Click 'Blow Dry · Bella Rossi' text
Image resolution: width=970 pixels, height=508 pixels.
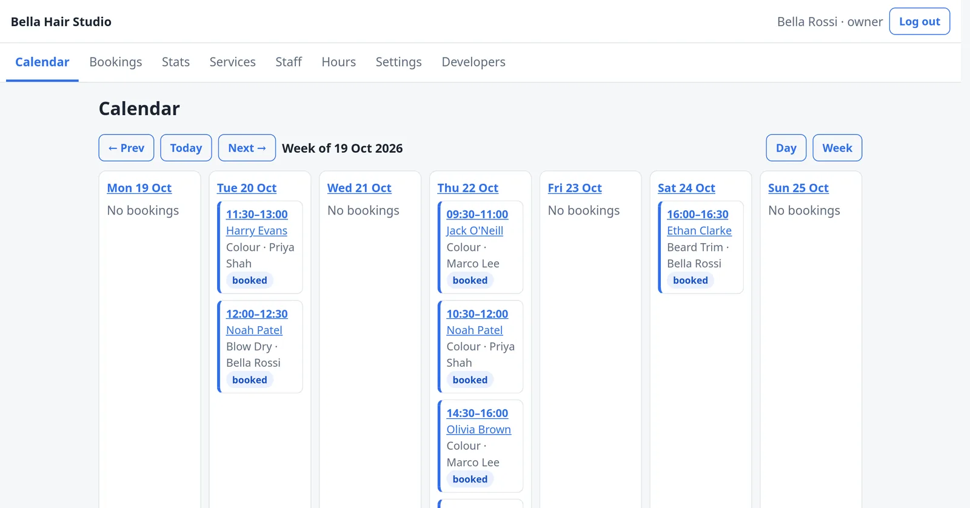[253, 355]
